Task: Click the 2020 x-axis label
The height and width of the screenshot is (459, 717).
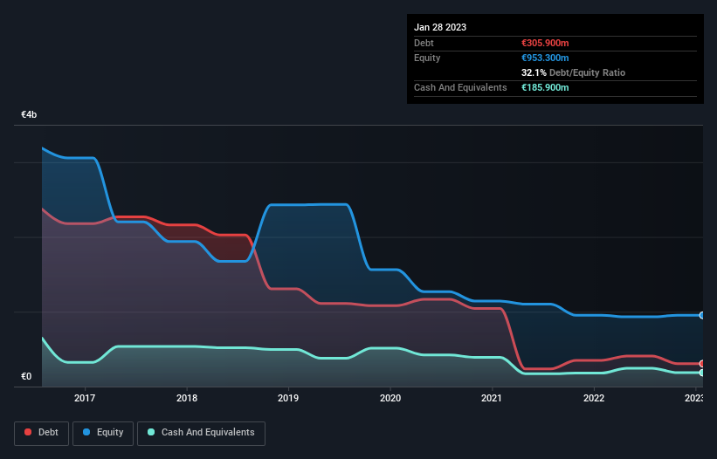Action: click(390, 398)
